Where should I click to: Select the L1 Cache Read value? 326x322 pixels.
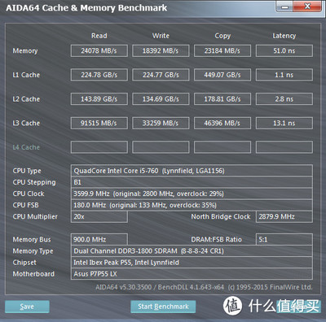99,75
